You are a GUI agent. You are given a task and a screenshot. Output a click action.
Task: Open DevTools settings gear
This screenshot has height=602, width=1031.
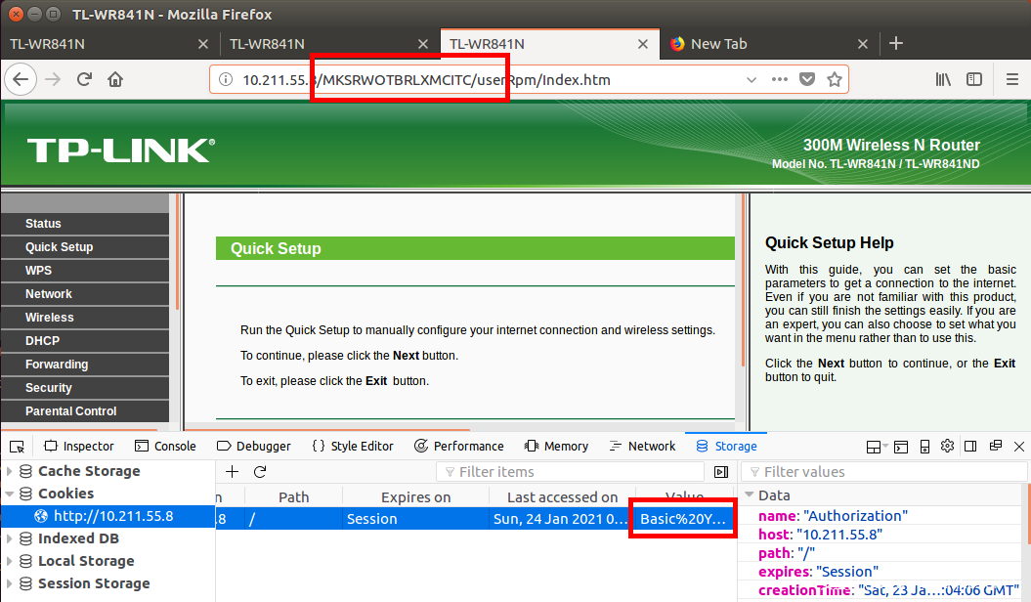[947, 447]
